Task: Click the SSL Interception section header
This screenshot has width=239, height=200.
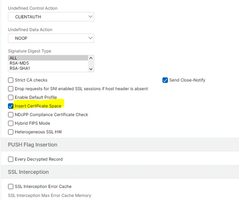Action: pyautogui.click(x=28, y=172)
